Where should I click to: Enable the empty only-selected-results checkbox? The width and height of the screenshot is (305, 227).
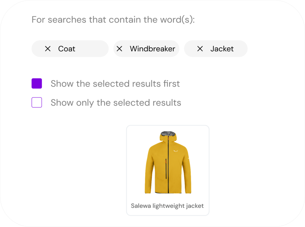37,103
